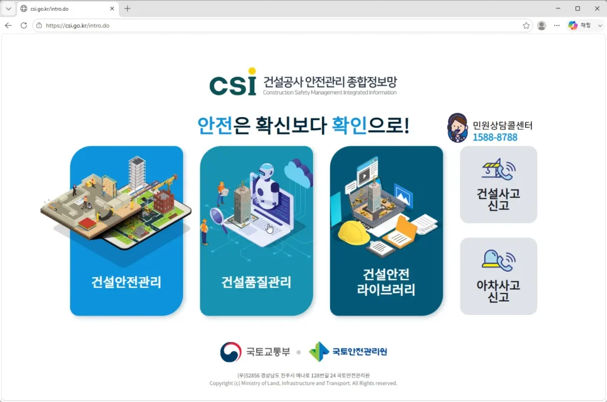Reload the page with the refresh icon
Screen dimensions: 607x402
(x=24, y=25)
